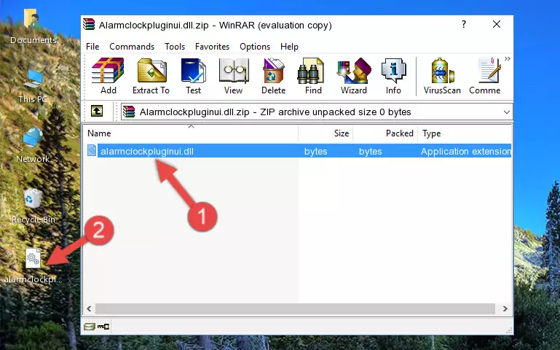Open the Favorites menu
560x350 pixels.
[x=212, y=47]
